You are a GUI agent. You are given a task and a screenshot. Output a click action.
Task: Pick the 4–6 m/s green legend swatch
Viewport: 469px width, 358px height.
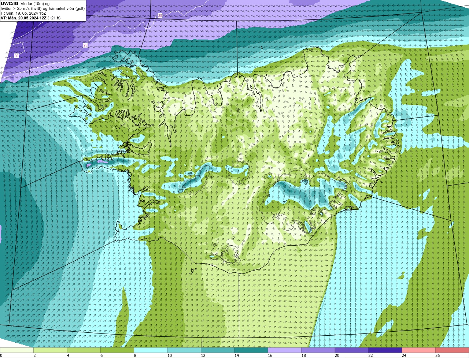click(84, 350)
